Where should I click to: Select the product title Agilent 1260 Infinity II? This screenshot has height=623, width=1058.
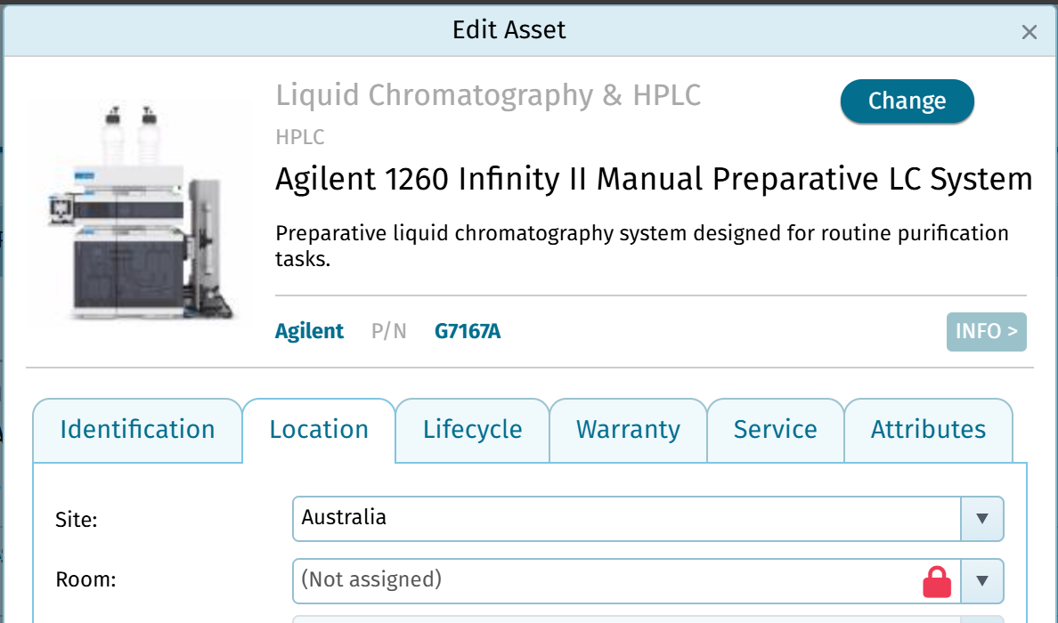[653, 179]
